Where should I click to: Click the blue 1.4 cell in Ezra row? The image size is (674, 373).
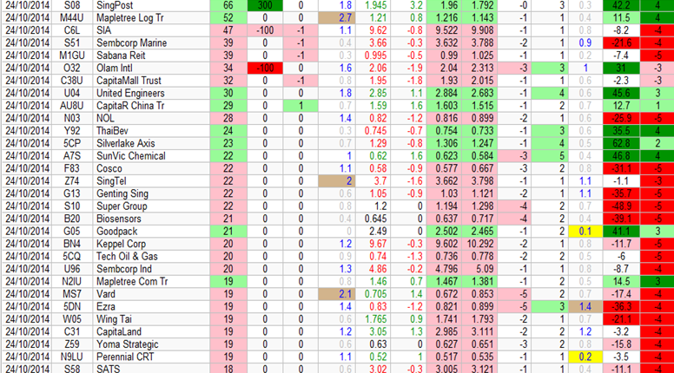pyautogui.click(x=585, y=306)
